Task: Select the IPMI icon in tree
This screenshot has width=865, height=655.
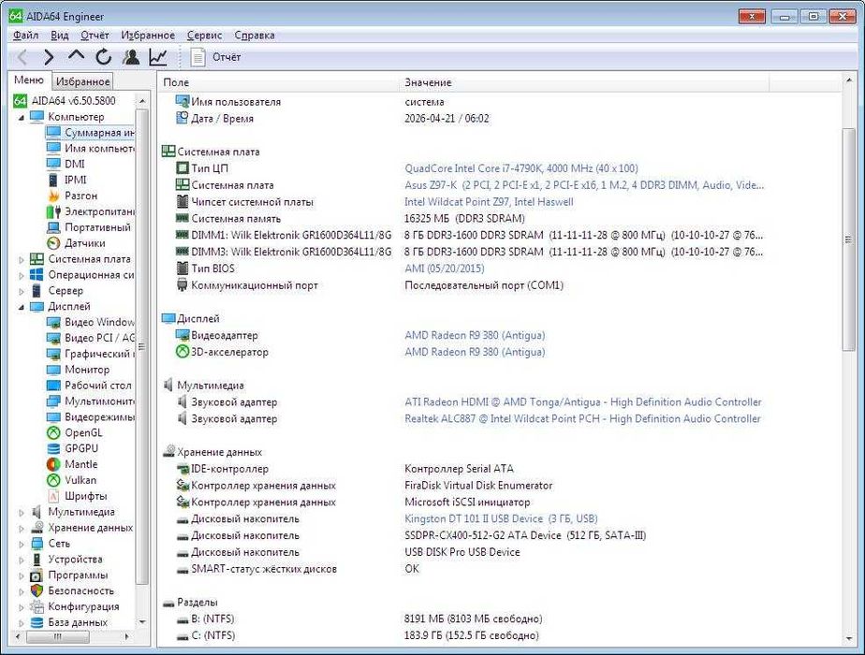Action: [x=53, y=180]
